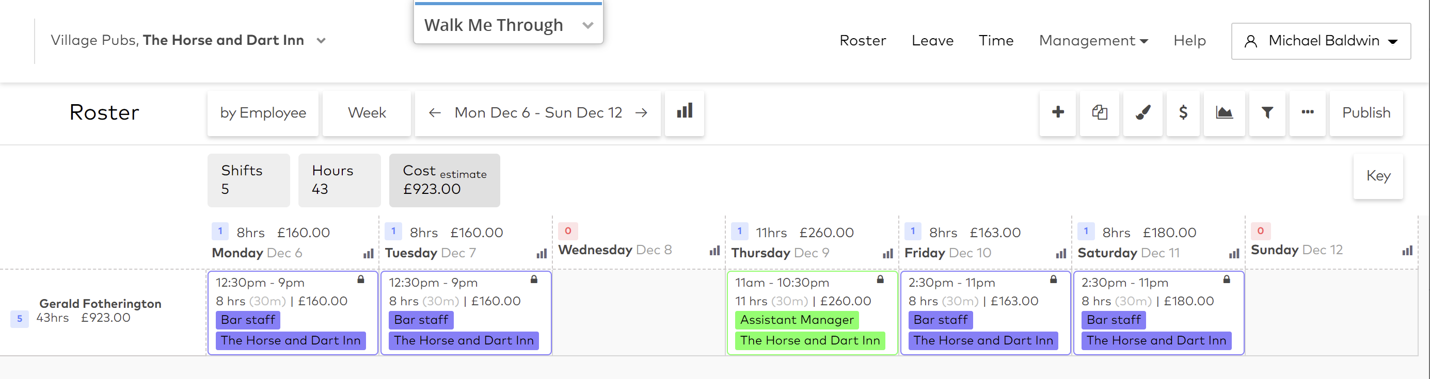Click the Assistant Manager green tag
Viewport: 1430px width, 379px height.
[x=796, y=320]
